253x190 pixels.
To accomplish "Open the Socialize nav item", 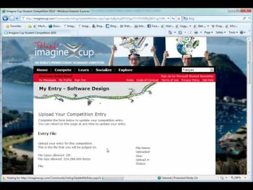I will [104, 70].
